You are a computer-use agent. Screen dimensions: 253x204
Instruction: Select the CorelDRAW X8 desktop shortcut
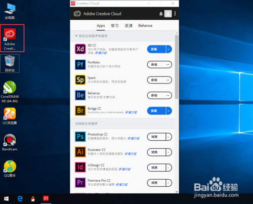[10, 92]
